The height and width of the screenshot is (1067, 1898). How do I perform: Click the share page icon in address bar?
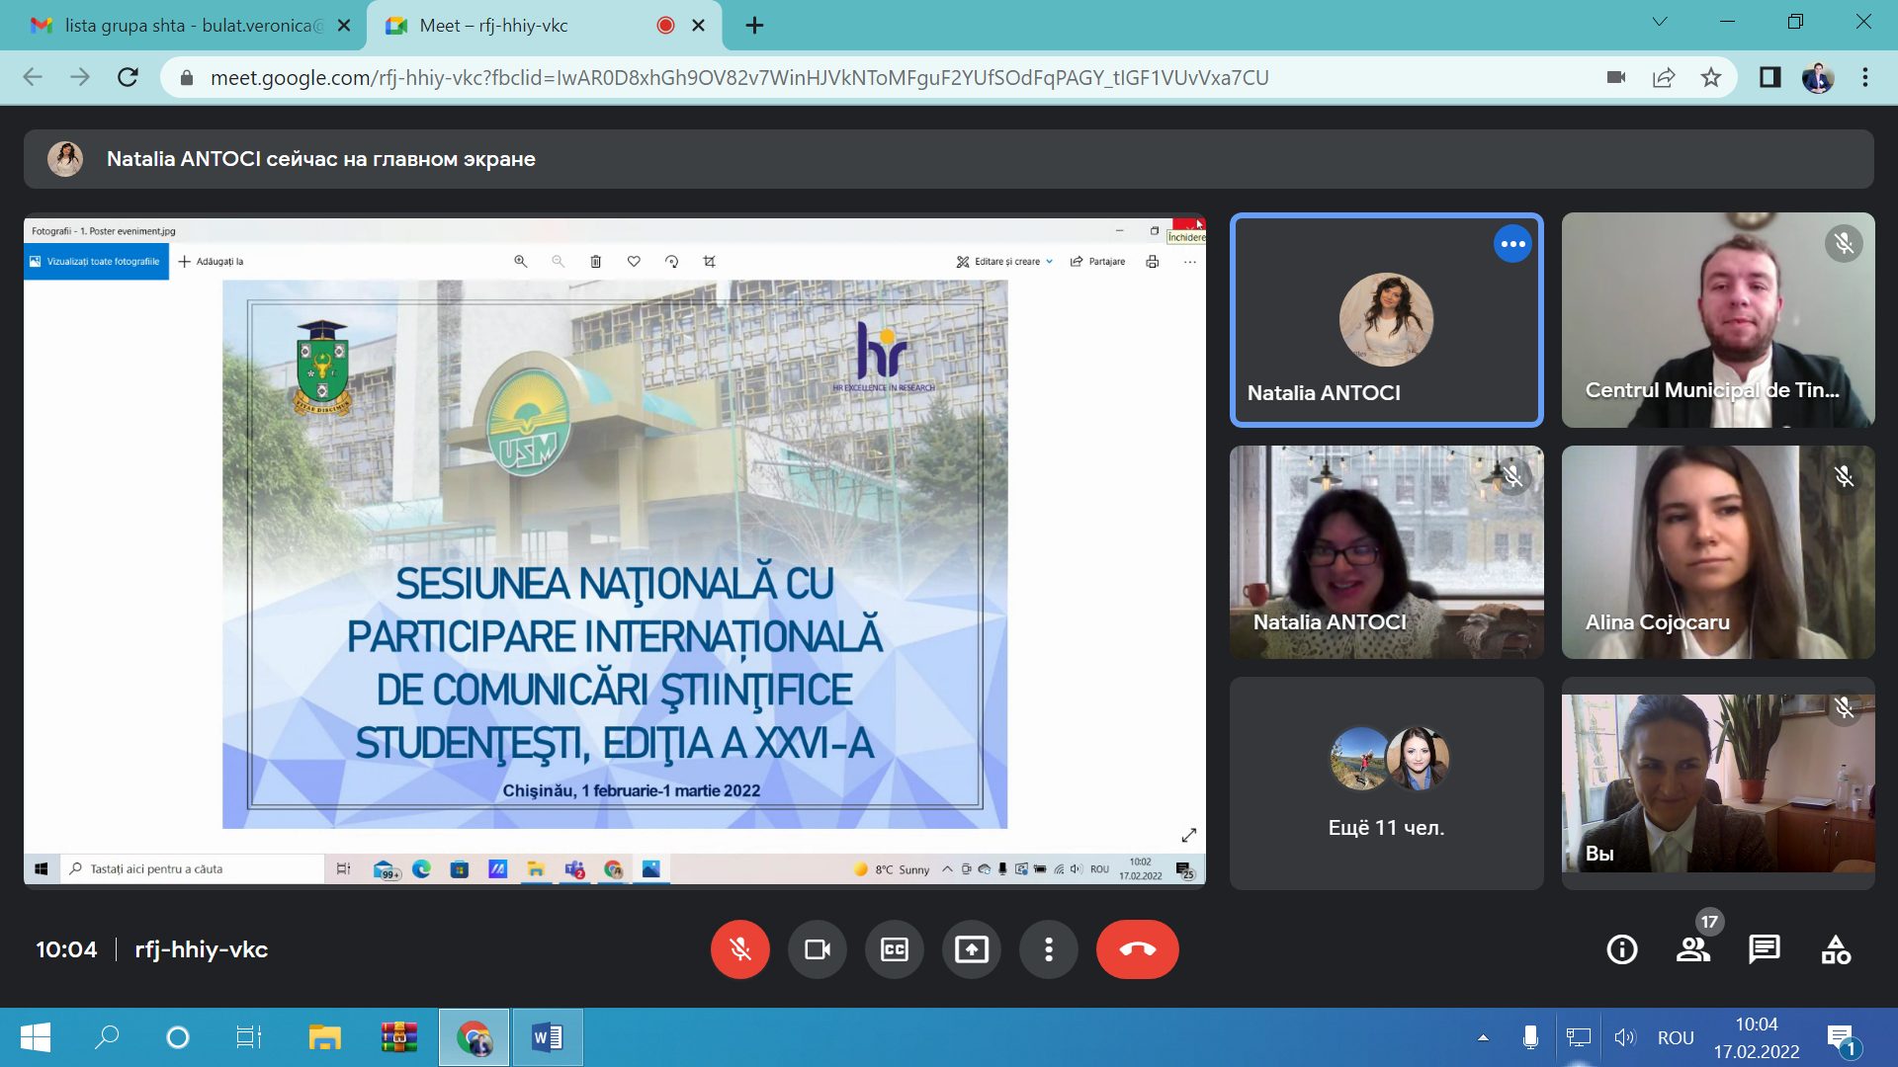click(1664, 77)
